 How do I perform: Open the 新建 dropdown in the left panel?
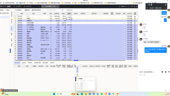[x=2, y=10]
